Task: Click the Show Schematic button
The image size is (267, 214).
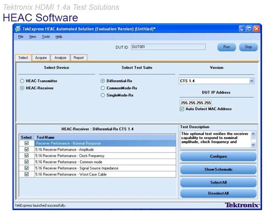Action: click(218, 169)
